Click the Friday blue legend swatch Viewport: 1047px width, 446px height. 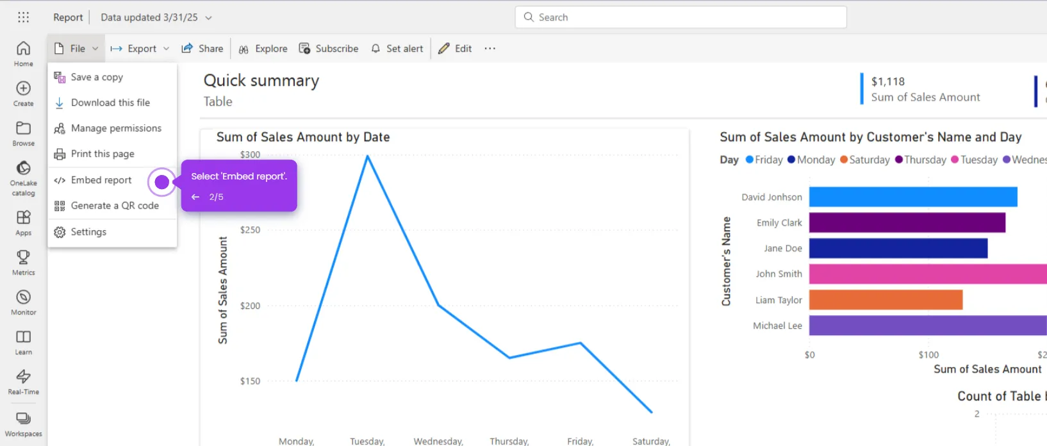click(750, 160)
